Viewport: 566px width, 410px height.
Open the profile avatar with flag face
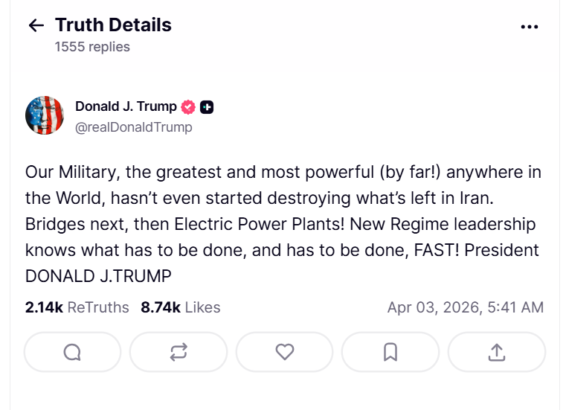tap(45, 115)
